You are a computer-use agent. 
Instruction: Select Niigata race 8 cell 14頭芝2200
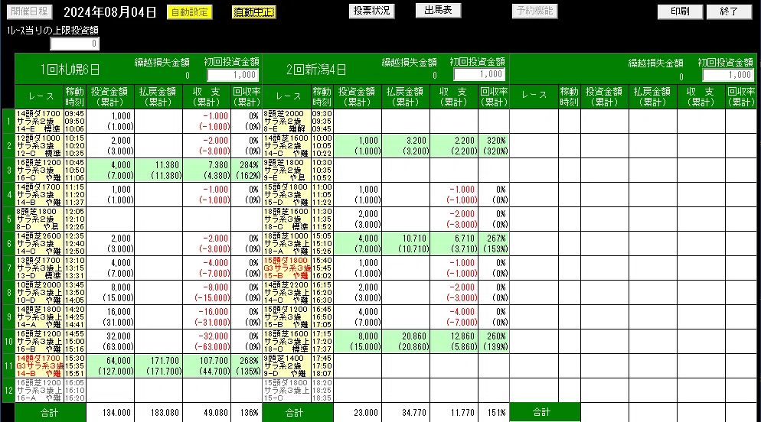coord(286,293)
